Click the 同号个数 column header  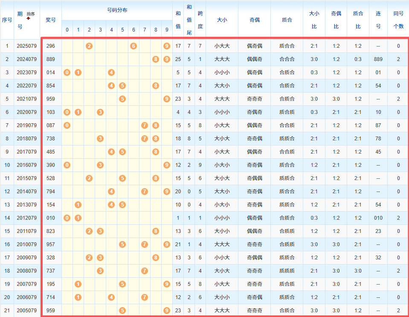coord(398,20)
